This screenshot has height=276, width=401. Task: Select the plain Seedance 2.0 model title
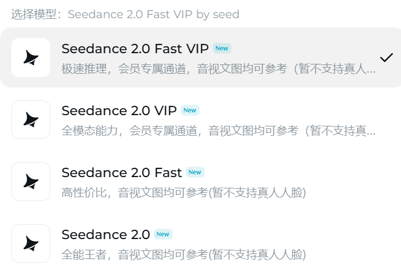(x=105, y=234)
